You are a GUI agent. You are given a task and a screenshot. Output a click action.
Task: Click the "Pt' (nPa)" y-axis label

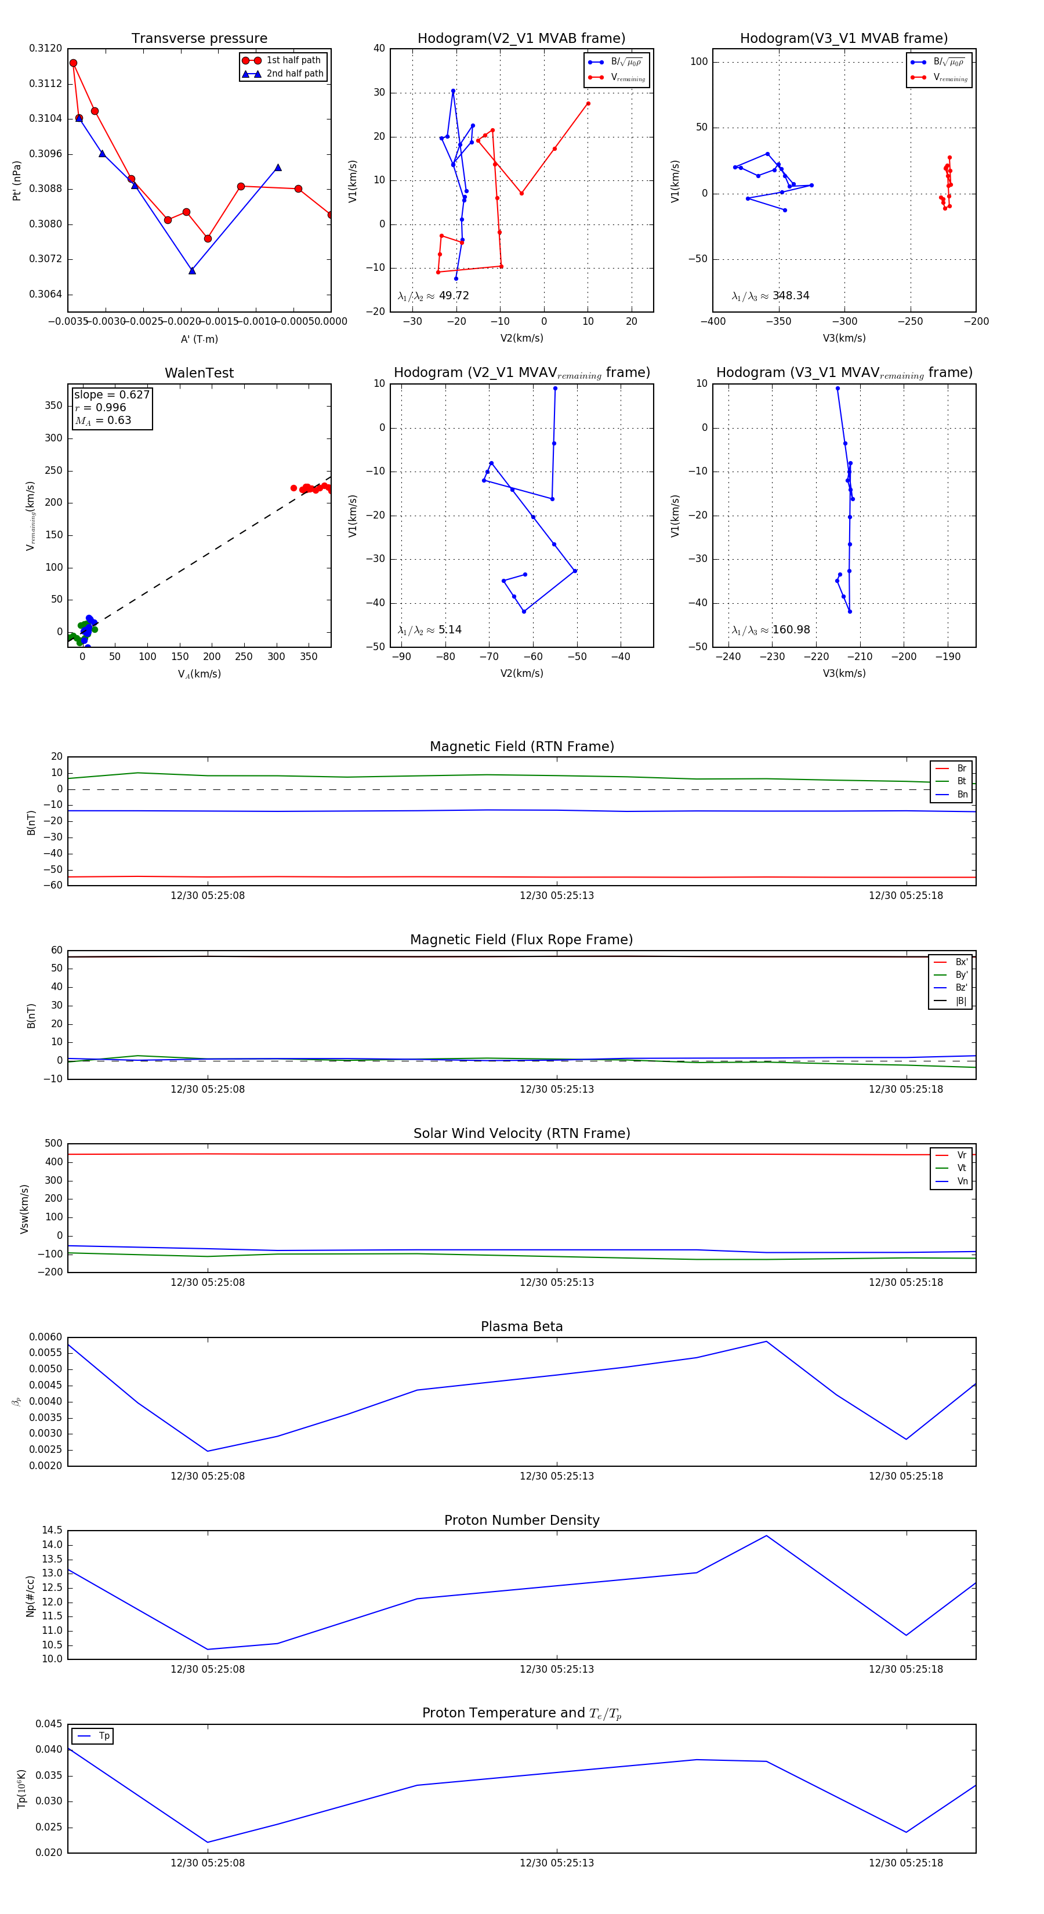point(16,180)
